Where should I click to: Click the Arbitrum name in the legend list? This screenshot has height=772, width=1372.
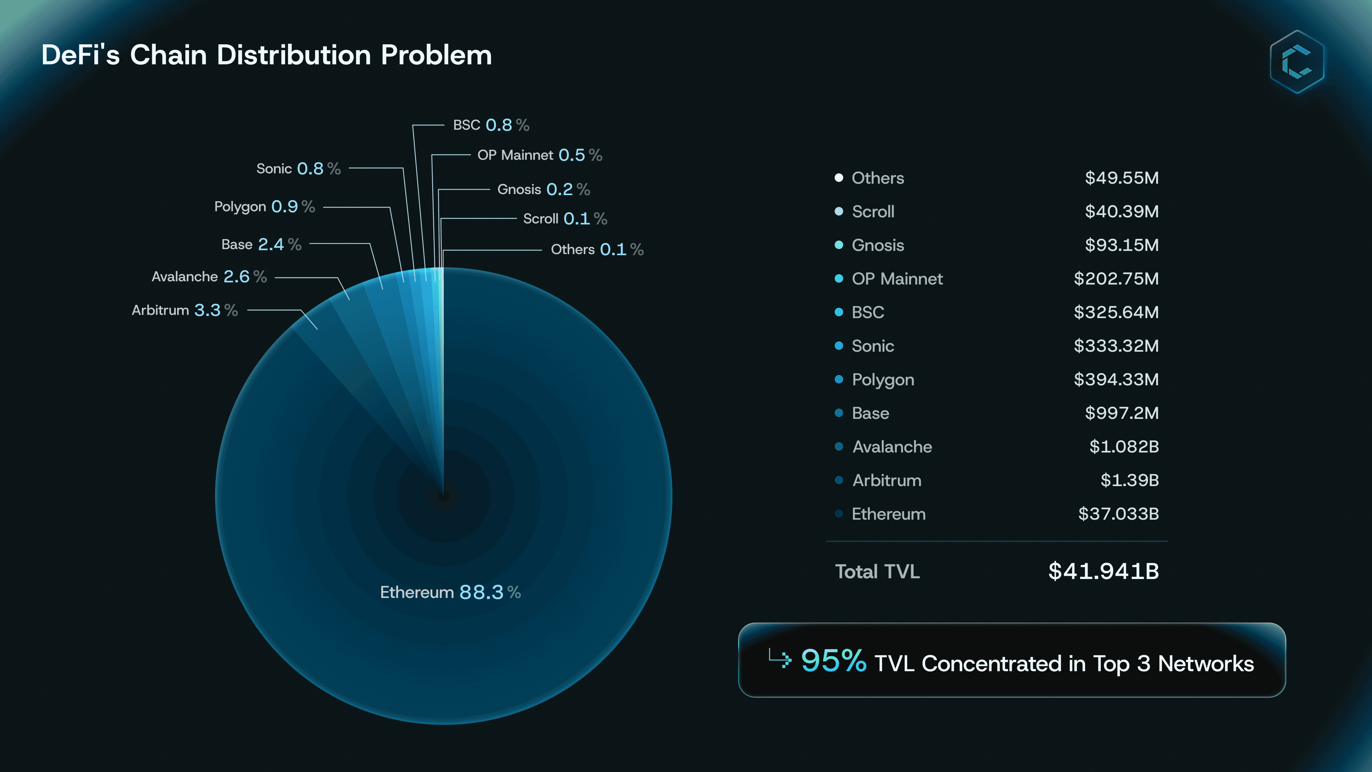[887, 480]
